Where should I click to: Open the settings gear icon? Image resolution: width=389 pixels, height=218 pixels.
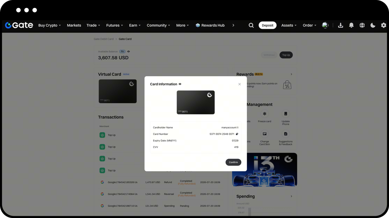pos(384,25)
